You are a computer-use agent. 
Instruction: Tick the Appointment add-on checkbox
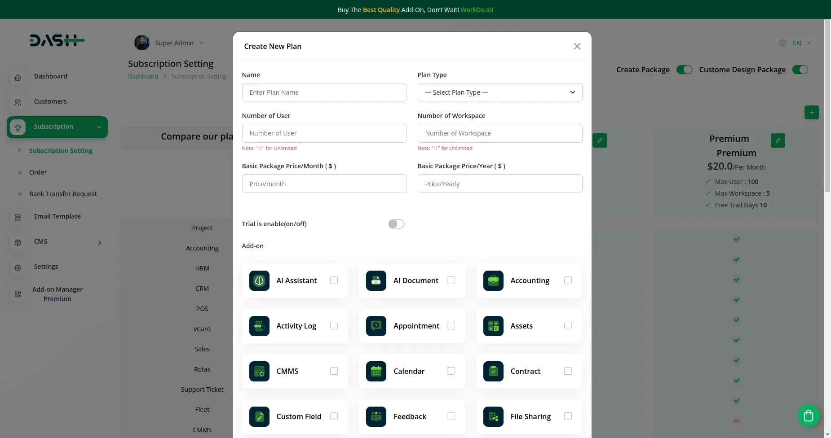coord(451,326)
